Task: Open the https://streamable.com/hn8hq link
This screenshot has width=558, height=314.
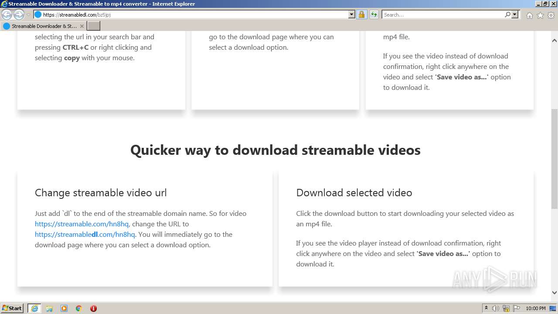Action: [82, 224]
